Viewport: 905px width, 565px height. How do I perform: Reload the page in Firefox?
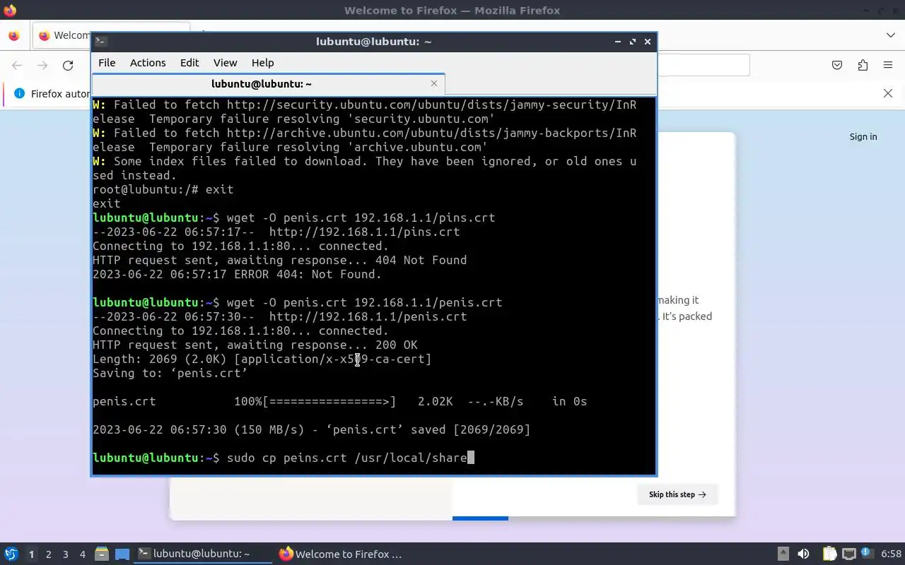68,66
